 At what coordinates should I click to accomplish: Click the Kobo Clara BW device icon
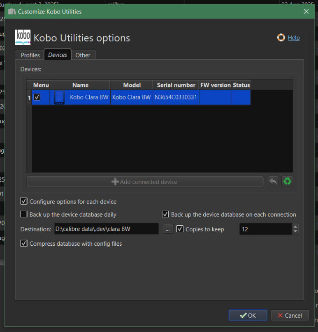coord(59,98)
